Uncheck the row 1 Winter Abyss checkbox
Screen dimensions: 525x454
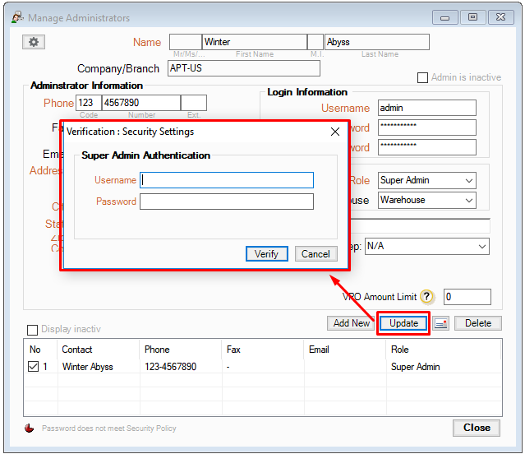click(34, 367)
